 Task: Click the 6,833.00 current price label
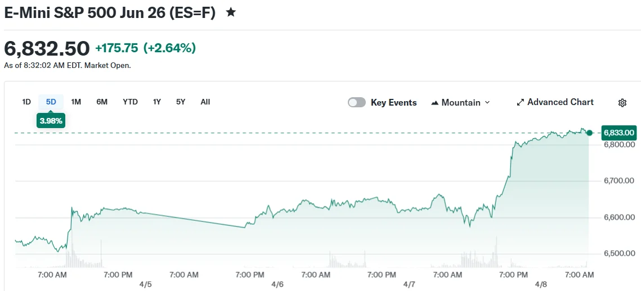click(619, 133)
